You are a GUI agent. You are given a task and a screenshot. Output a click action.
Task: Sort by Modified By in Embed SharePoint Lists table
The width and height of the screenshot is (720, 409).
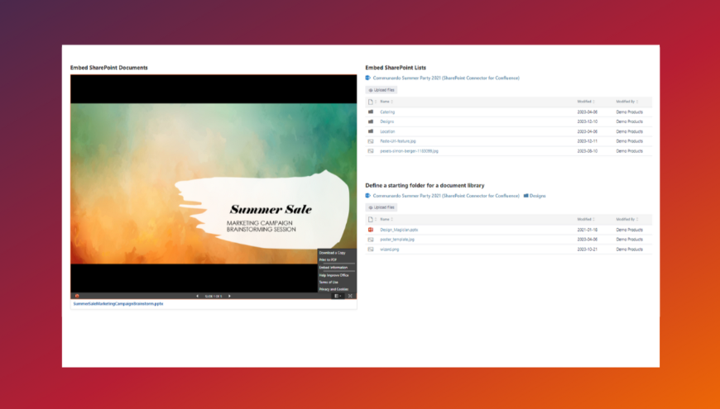(x=626, y=102)
